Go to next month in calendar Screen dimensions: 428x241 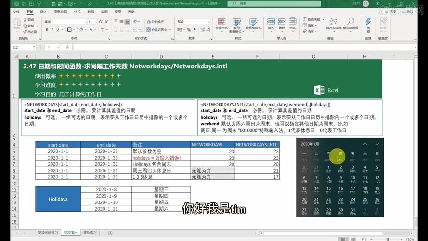[377, 144]
